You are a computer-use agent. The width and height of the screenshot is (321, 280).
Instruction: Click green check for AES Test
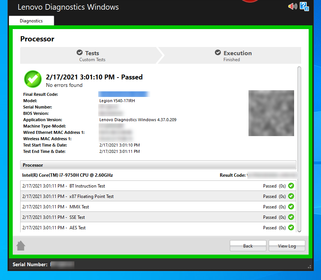point(291,227)
